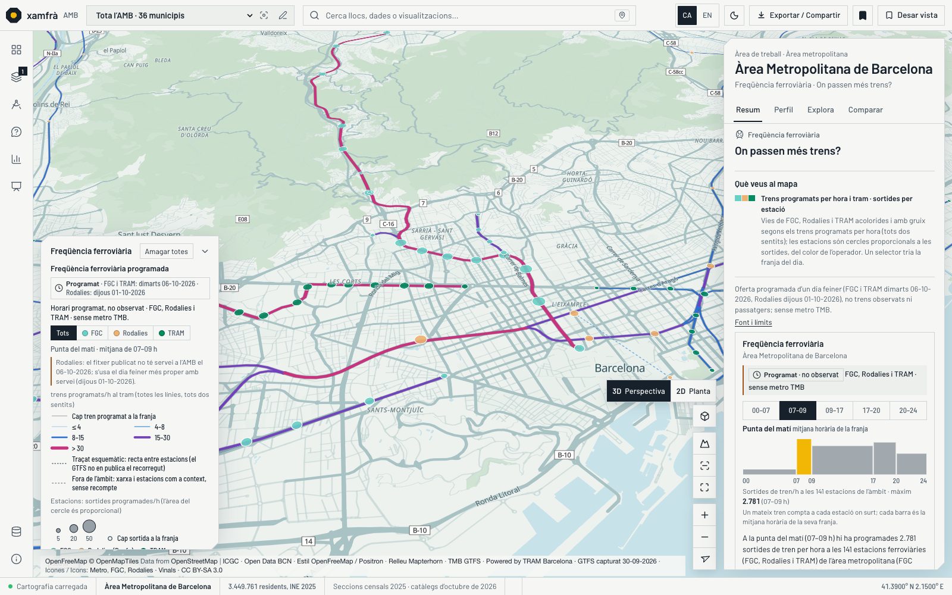Viewport: 952px width, 595px height.
Task: Collapse the Freqüència ferroviària legend chevron
Action: tap(205, 252)
